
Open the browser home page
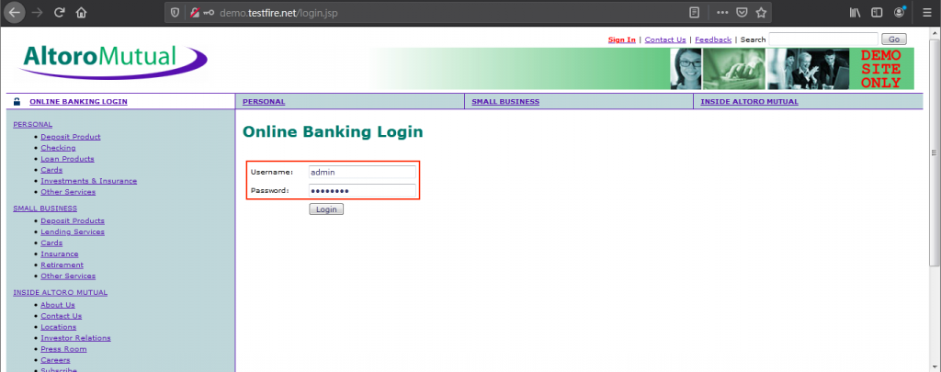pyautogui.click(x=81, y=12)
